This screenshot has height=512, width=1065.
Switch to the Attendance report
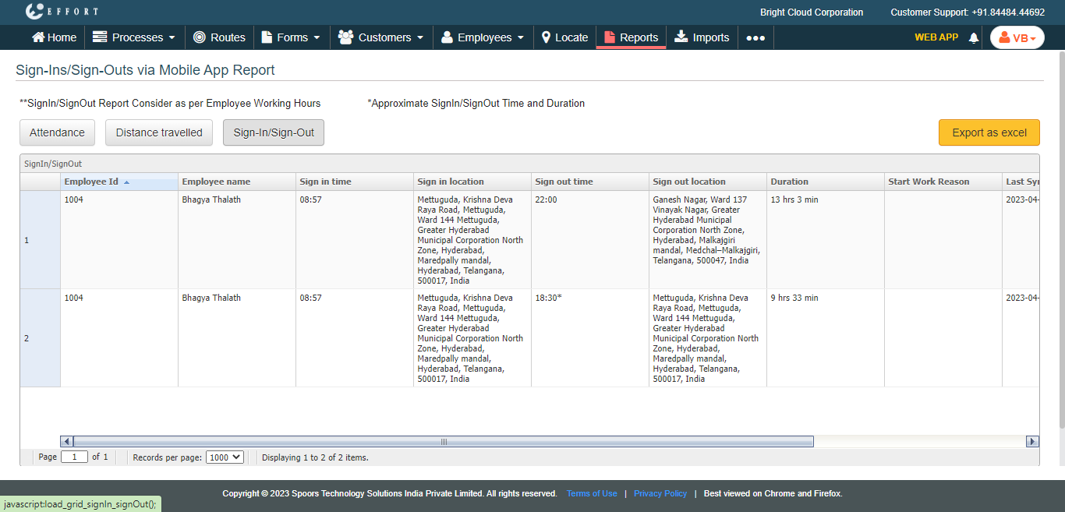(57, 132)
